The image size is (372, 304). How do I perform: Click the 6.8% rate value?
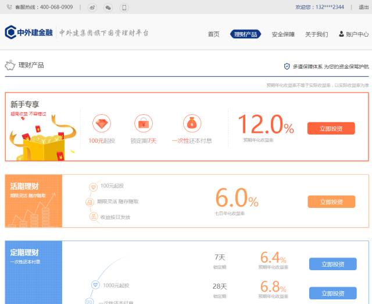tap(273, 287)
